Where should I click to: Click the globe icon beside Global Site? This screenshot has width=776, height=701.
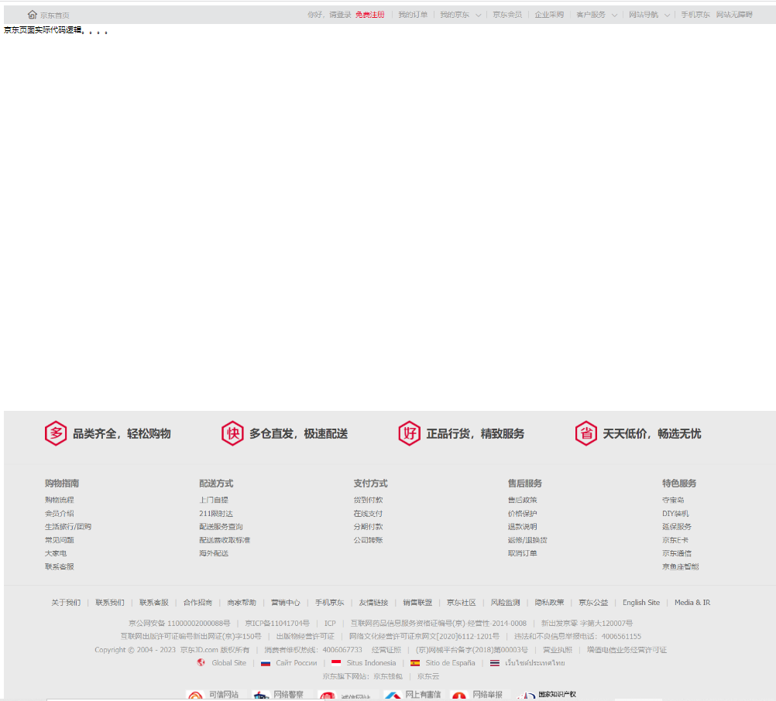[x=201, y=662]
